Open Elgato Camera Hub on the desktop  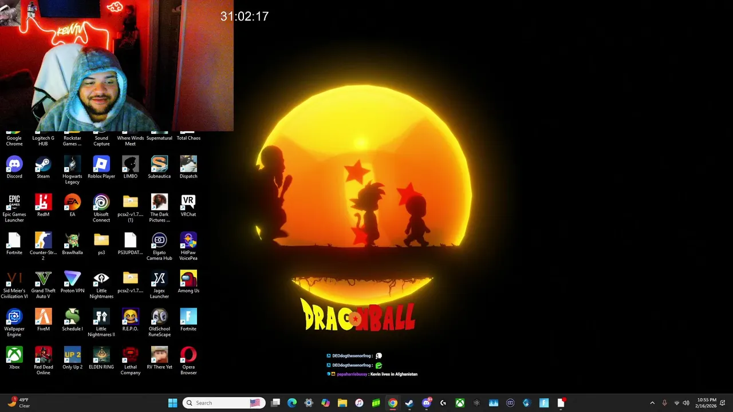click(159, 247)
